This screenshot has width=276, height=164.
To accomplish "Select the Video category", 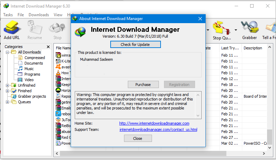I will 29,80.
